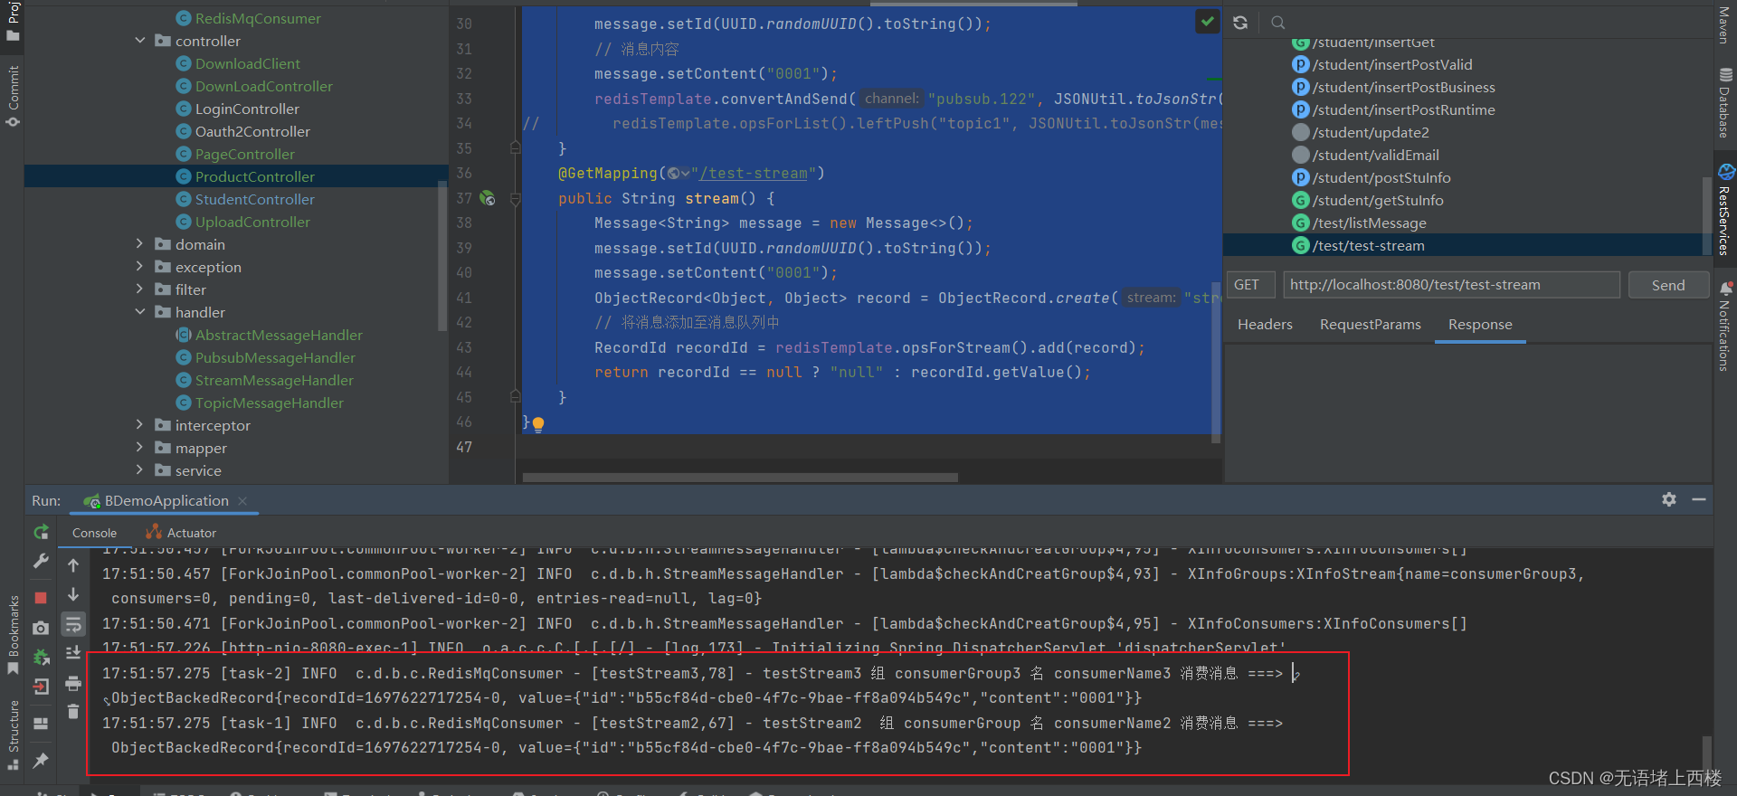Open RedisMqConsumer class file
Viewport: 1737px width, 796px height.
[x=258, y=18]
